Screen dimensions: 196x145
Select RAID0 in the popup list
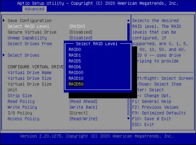pos(75,50)
